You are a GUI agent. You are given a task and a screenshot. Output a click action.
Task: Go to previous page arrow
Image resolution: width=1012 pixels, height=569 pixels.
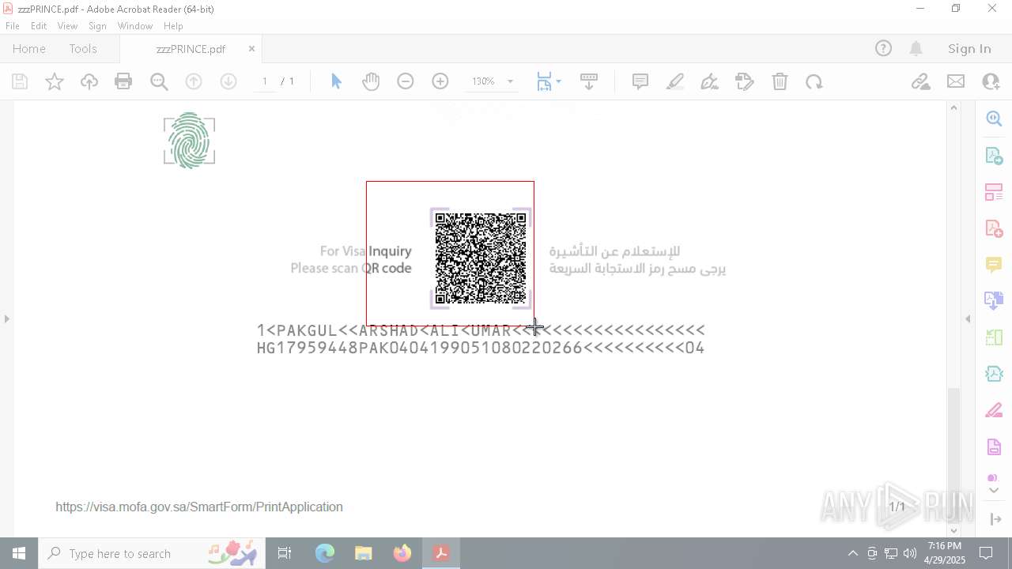(x=194, y=81)
